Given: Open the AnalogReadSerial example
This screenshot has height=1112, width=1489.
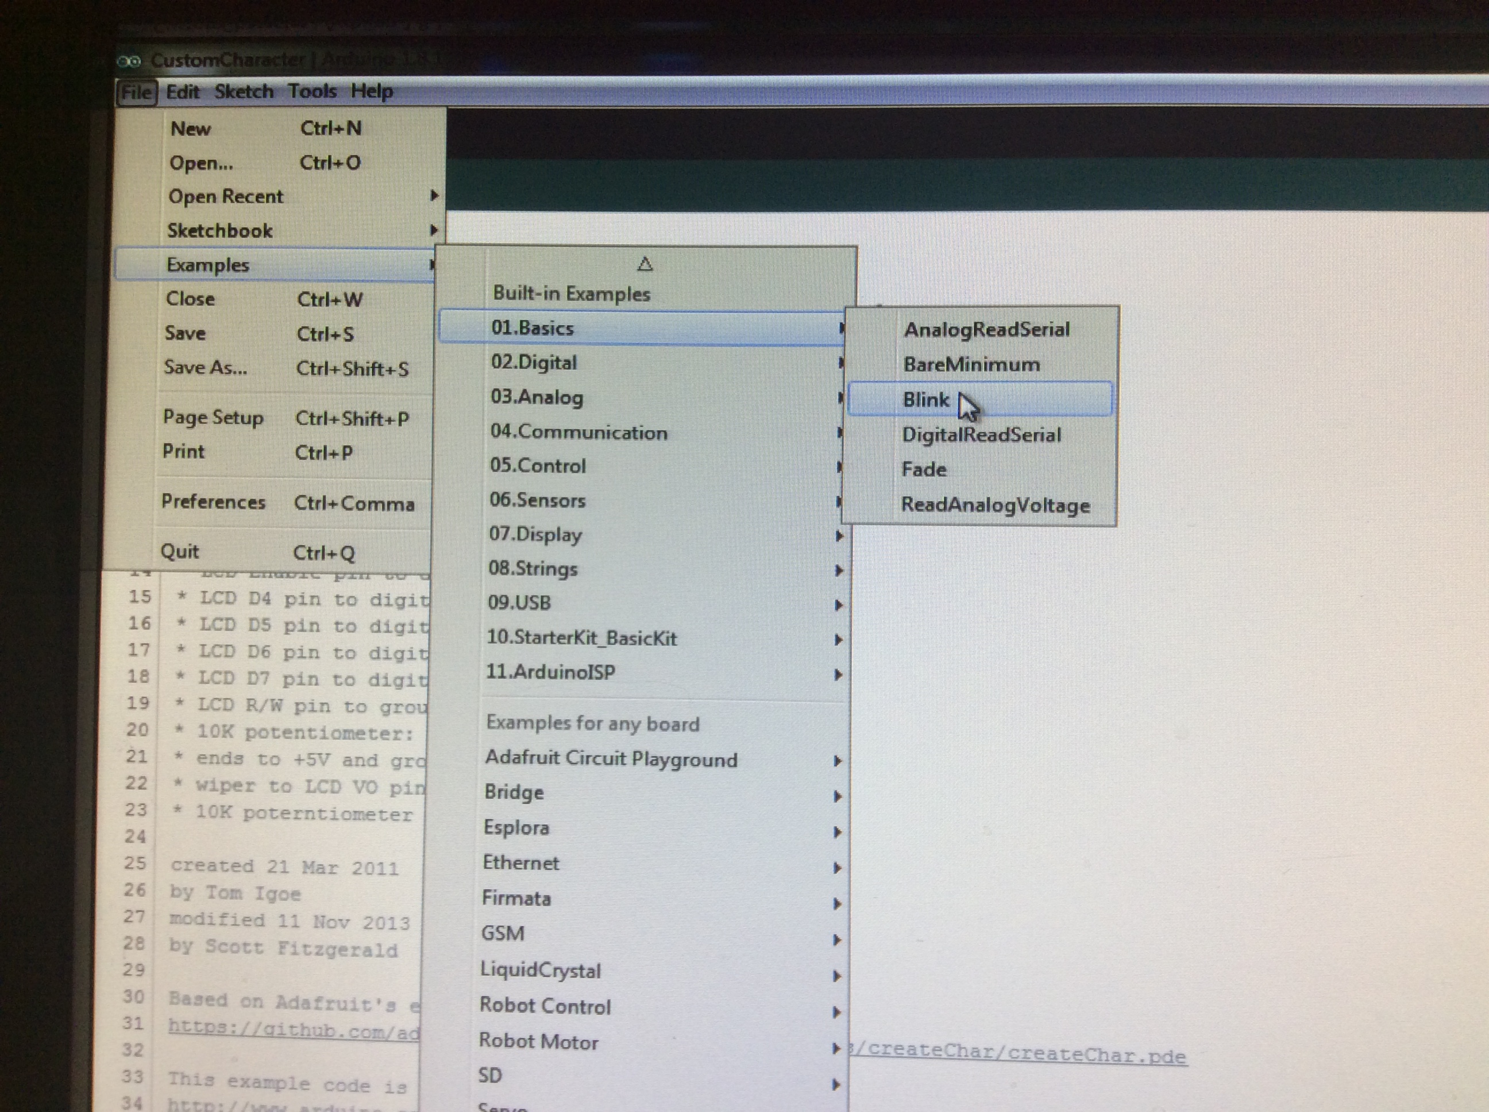Looking at the screenshot, I should click(x=981, y=329).
